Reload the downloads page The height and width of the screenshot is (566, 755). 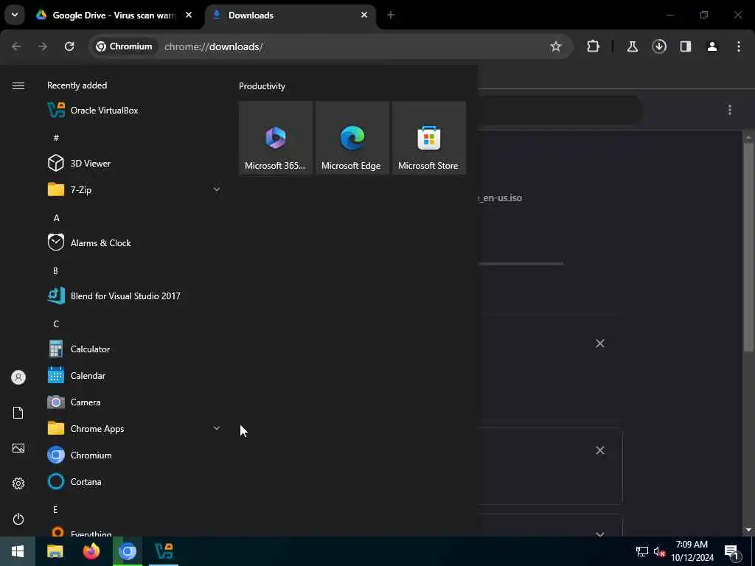(69, 46)
